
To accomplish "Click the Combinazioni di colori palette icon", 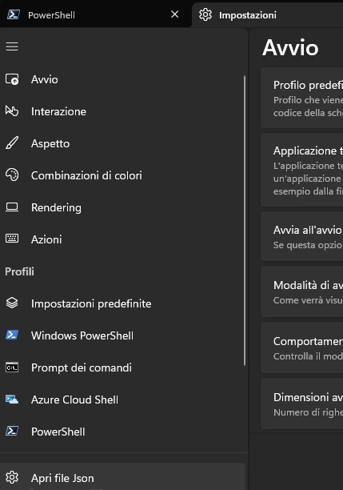I will (12, 175).
